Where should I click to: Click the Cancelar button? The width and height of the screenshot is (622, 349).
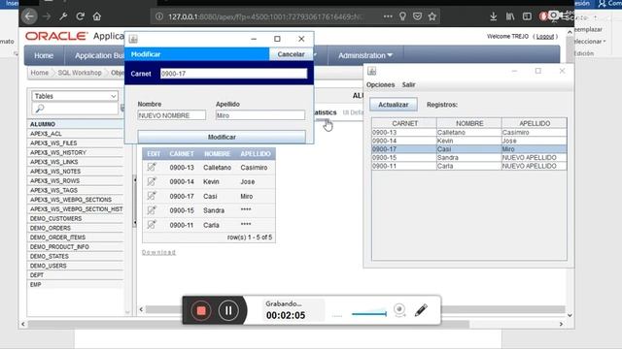291,54
